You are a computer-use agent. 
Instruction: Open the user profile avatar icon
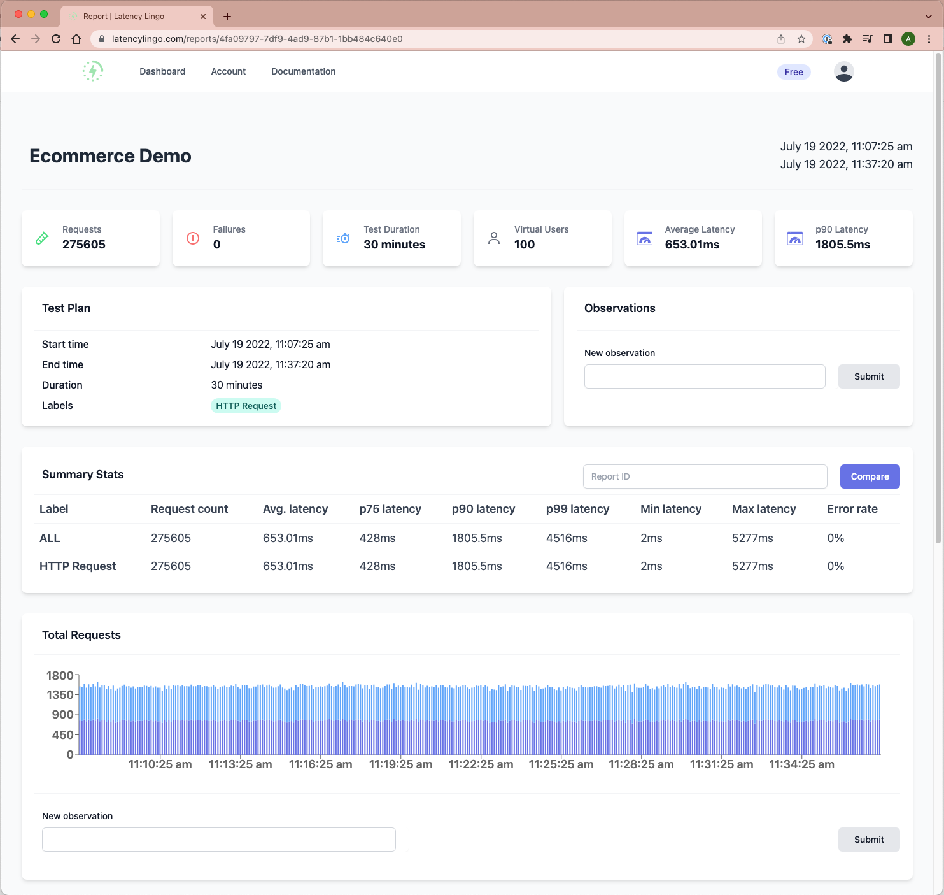click(x=844, y=71)
